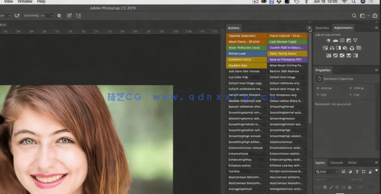Image resolution: width=381 pixels, height=194 pixels.
Task: Filter layers by type layers
Action: click(357, 172)
